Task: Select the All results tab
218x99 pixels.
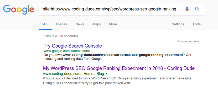Action: click(45, 24)
